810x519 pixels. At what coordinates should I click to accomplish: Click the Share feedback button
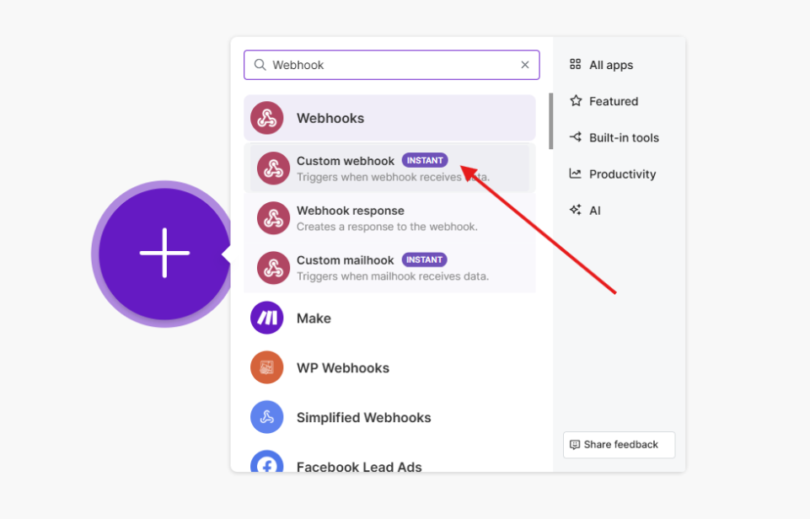point(619,445)
